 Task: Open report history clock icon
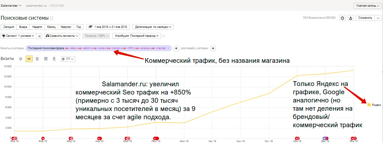342,18
